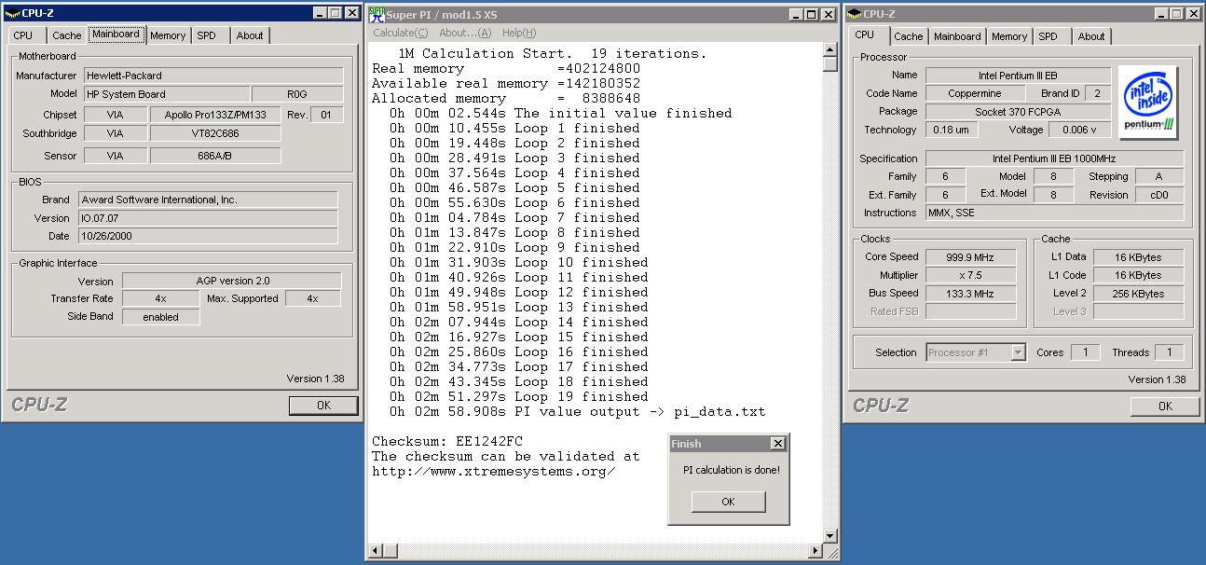Click the 1M Calculation Start line

point(552,53)
